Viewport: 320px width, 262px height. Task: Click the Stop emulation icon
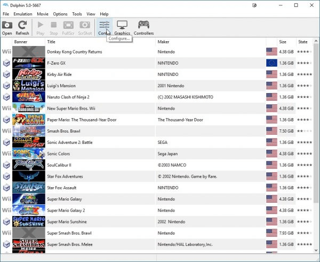click(53, 27)
